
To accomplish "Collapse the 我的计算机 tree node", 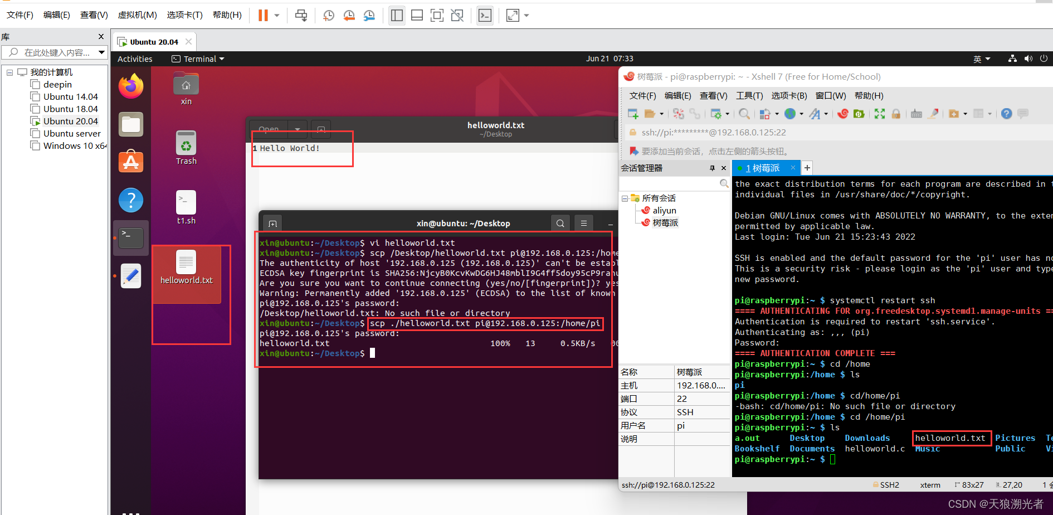I will coord(9,72).
